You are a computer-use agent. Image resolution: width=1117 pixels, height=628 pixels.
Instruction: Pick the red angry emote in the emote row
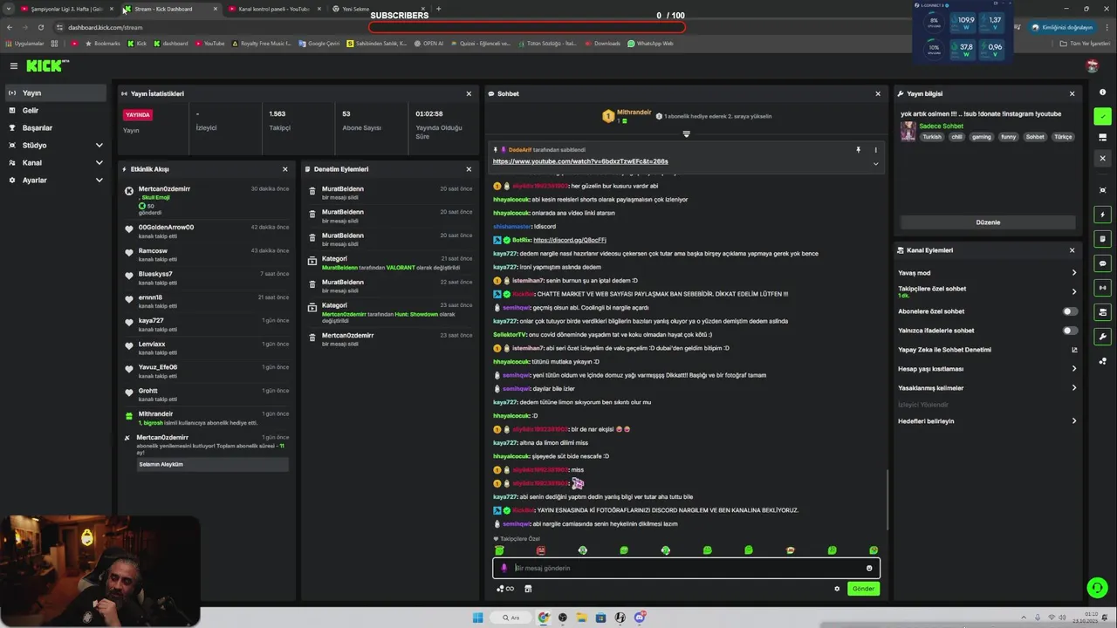tap(541, 550)
